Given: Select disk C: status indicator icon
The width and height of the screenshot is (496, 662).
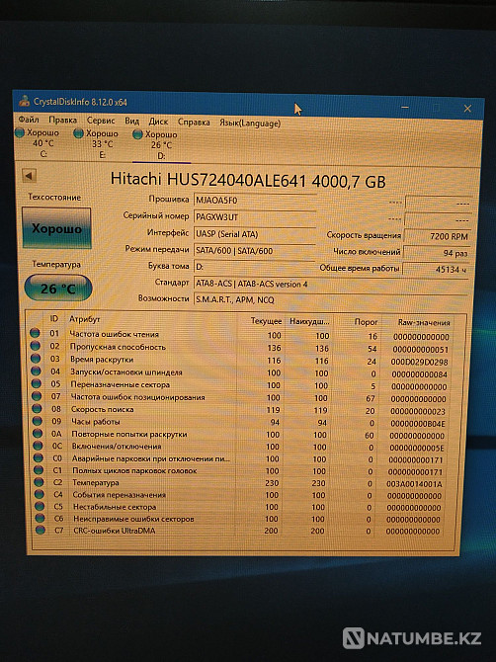Looking at the screenshot, I should pyautogui.click(x=20, y=132).
